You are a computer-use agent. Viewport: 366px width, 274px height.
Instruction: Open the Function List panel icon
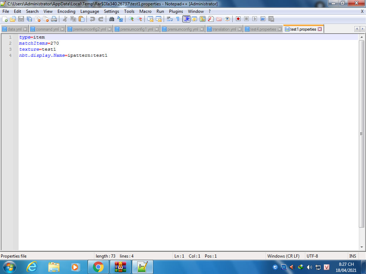point(211,19)
